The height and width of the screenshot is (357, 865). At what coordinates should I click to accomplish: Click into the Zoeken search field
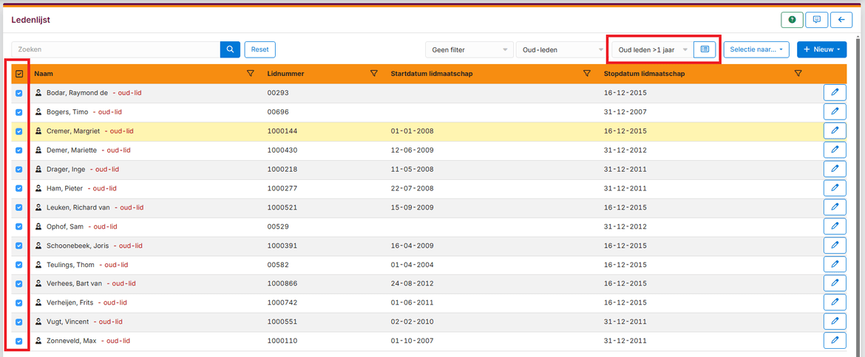point(115,49)
